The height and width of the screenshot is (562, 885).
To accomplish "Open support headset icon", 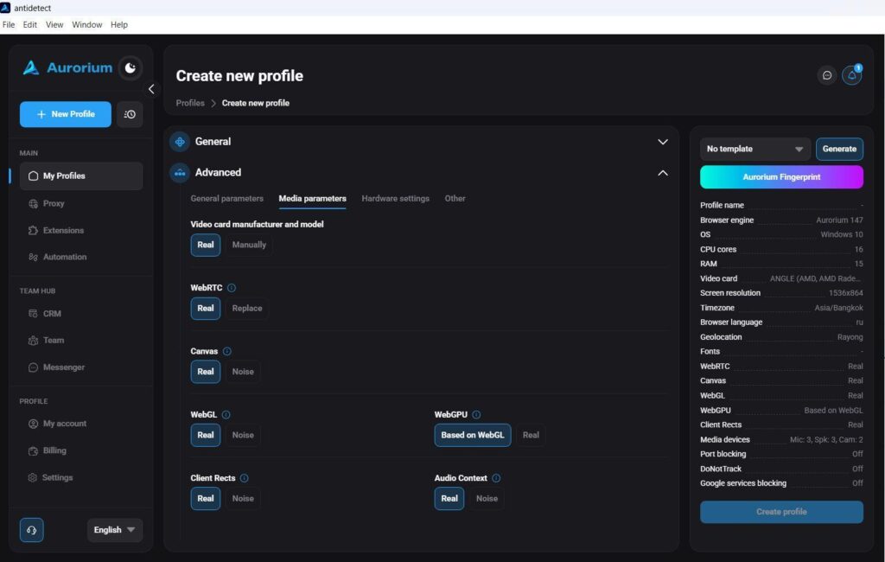I will pyautogui.click(x=32, y=530).
